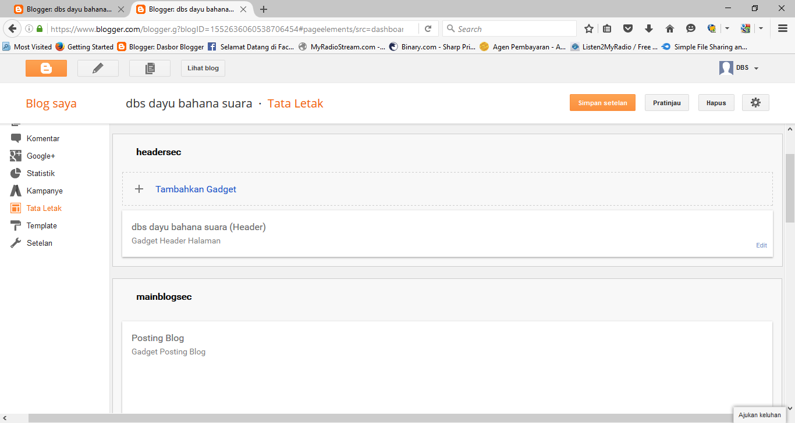Viewport: 795px width, 423px height.
Task: Bookmark this page with star icon
Action: [x=589, y=28]
